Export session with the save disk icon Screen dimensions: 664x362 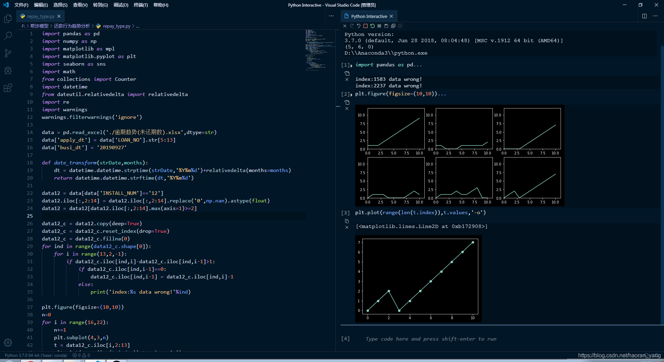pos(386,26)
